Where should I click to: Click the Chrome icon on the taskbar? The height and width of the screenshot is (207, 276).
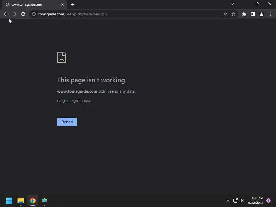tap(33, 201)
